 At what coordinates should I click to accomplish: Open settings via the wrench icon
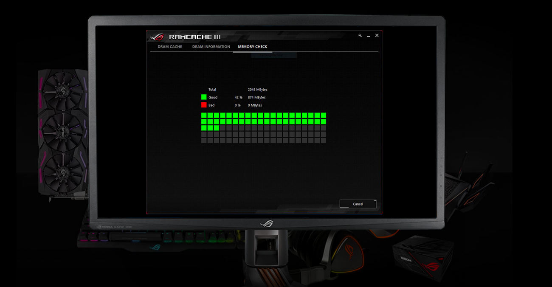360,36
